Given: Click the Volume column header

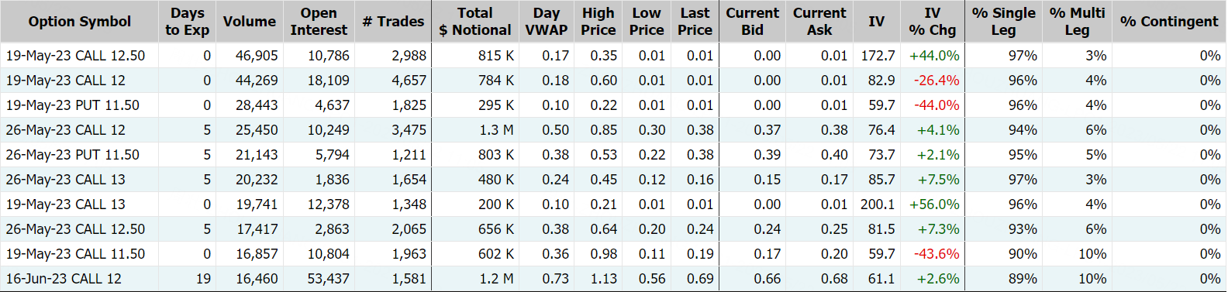Looking at the screenshot, I should click(249, 22).
